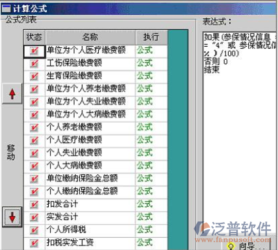Uncheck the 扣发合计 status box
The height and width of the screenshot is (250, 278).
[x=34, y=205]
